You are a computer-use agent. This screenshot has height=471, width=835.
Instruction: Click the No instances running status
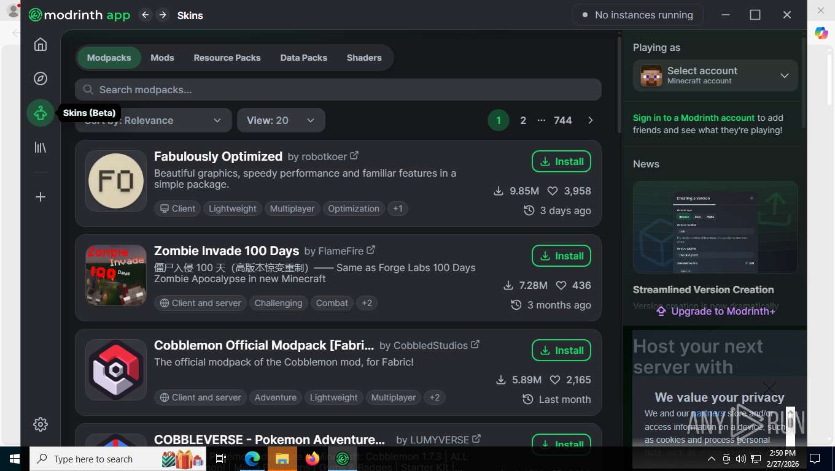pyautogui.click(x=637, y=15)
